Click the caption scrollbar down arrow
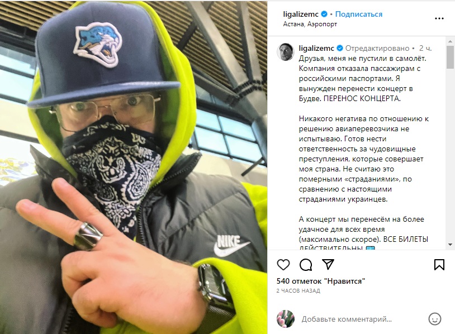 (450, 245)
